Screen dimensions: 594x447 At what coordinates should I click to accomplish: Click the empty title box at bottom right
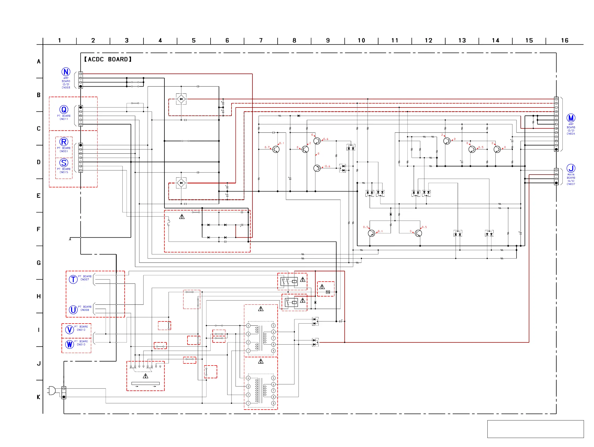[x=535, y=429]
